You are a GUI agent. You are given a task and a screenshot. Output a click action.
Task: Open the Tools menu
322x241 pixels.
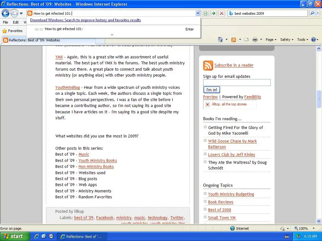point(303,40)
